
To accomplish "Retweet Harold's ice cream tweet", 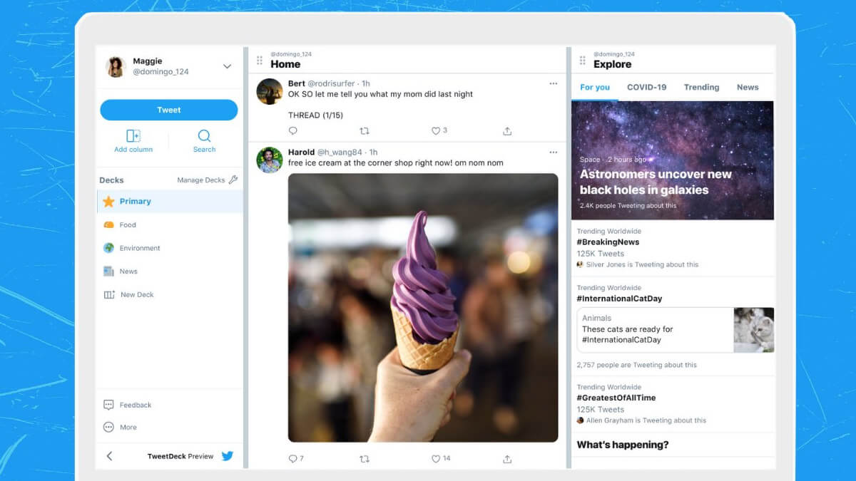I will (365, 459).
